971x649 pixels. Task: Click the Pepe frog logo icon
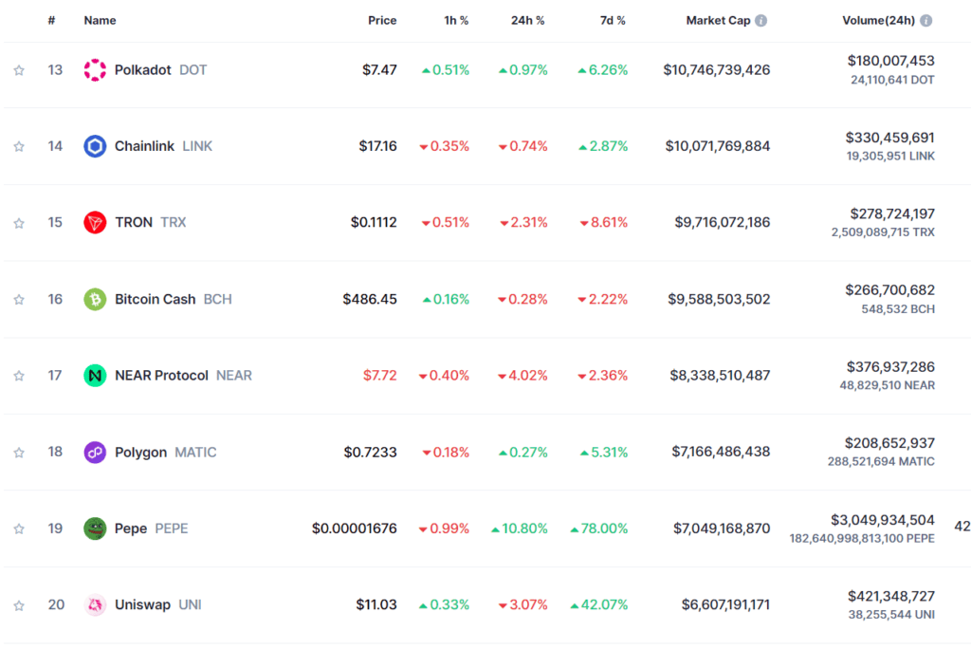click(x=95, y=528)
